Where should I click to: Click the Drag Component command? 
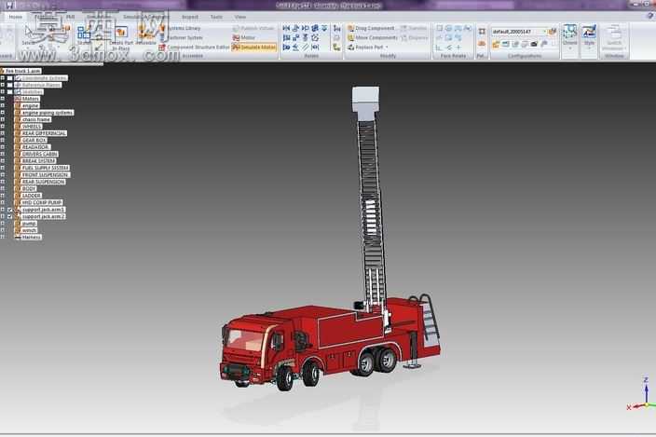pos(371,28)
